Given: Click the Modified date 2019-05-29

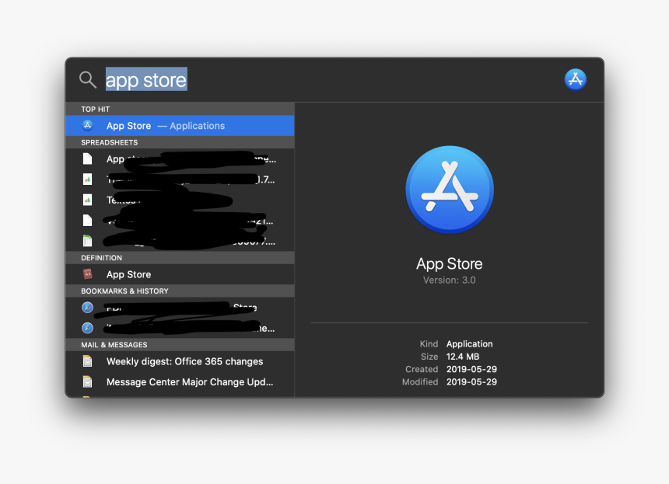Looking at the screenshot, I should pos(471,382).
